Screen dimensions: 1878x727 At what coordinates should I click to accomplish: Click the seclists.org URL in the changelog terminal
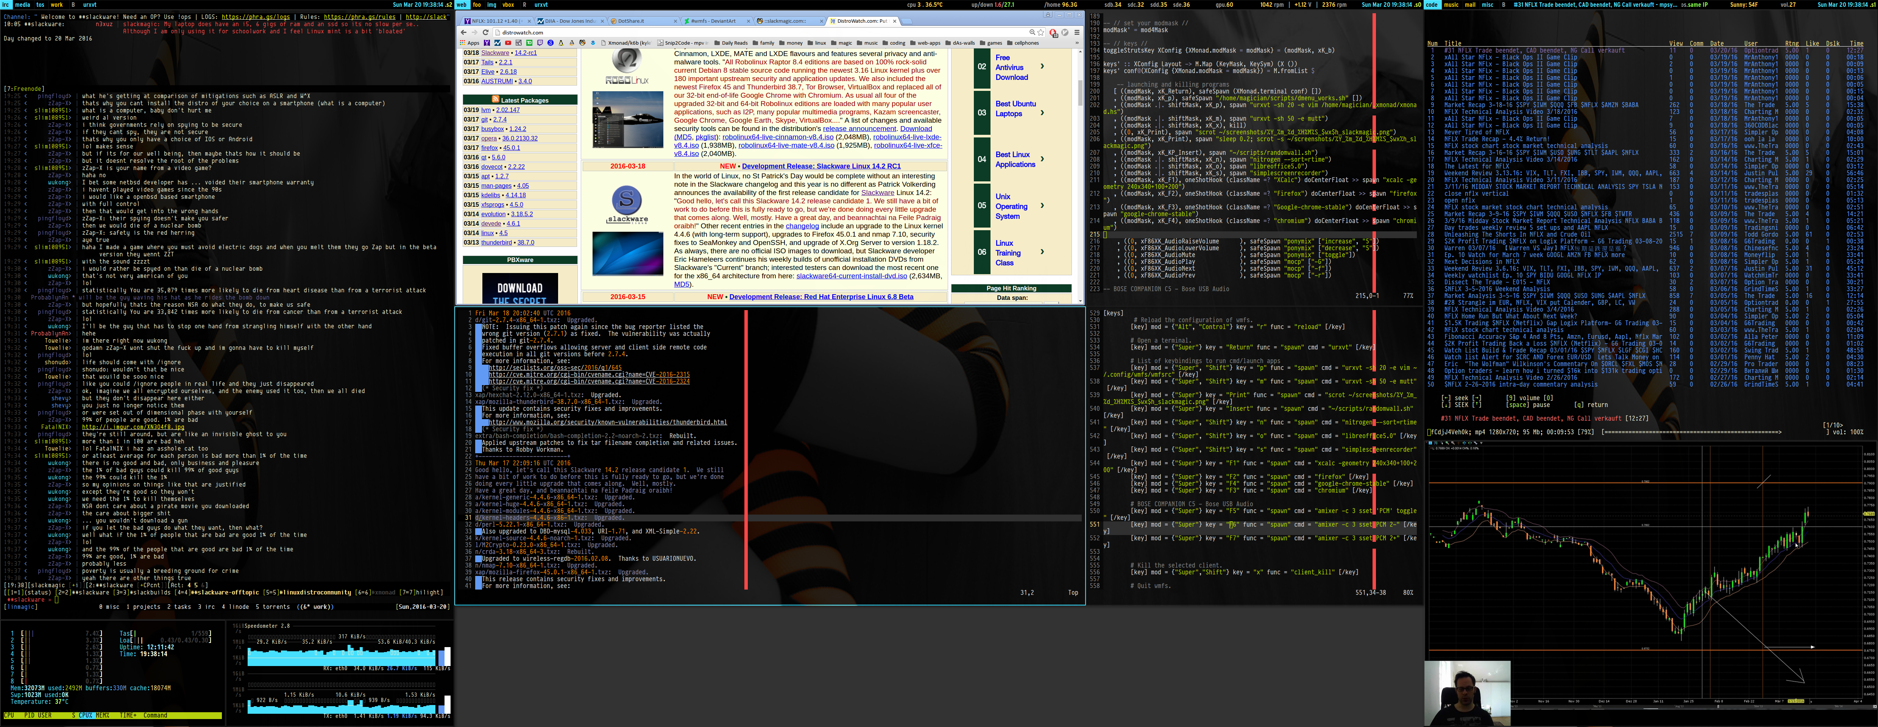(x=555, y=368)
